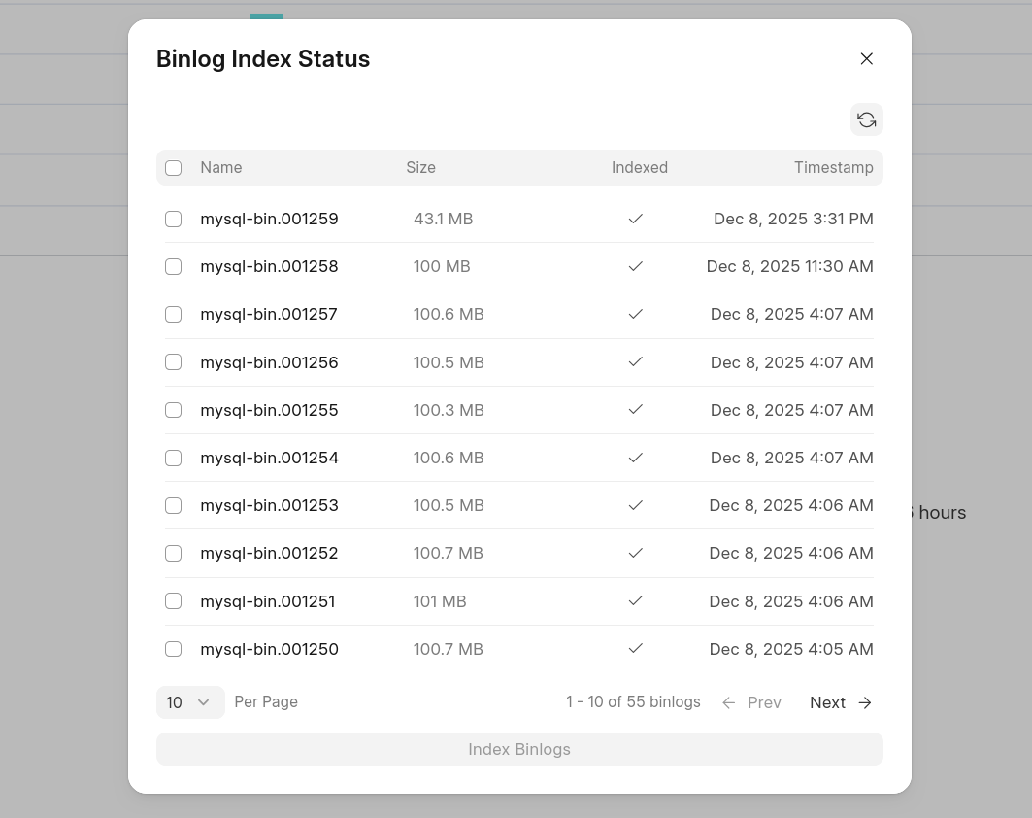Select the mysql-bin.001258 checkbox
Screen dimensions: 1032x818
(x=173, y=266)
